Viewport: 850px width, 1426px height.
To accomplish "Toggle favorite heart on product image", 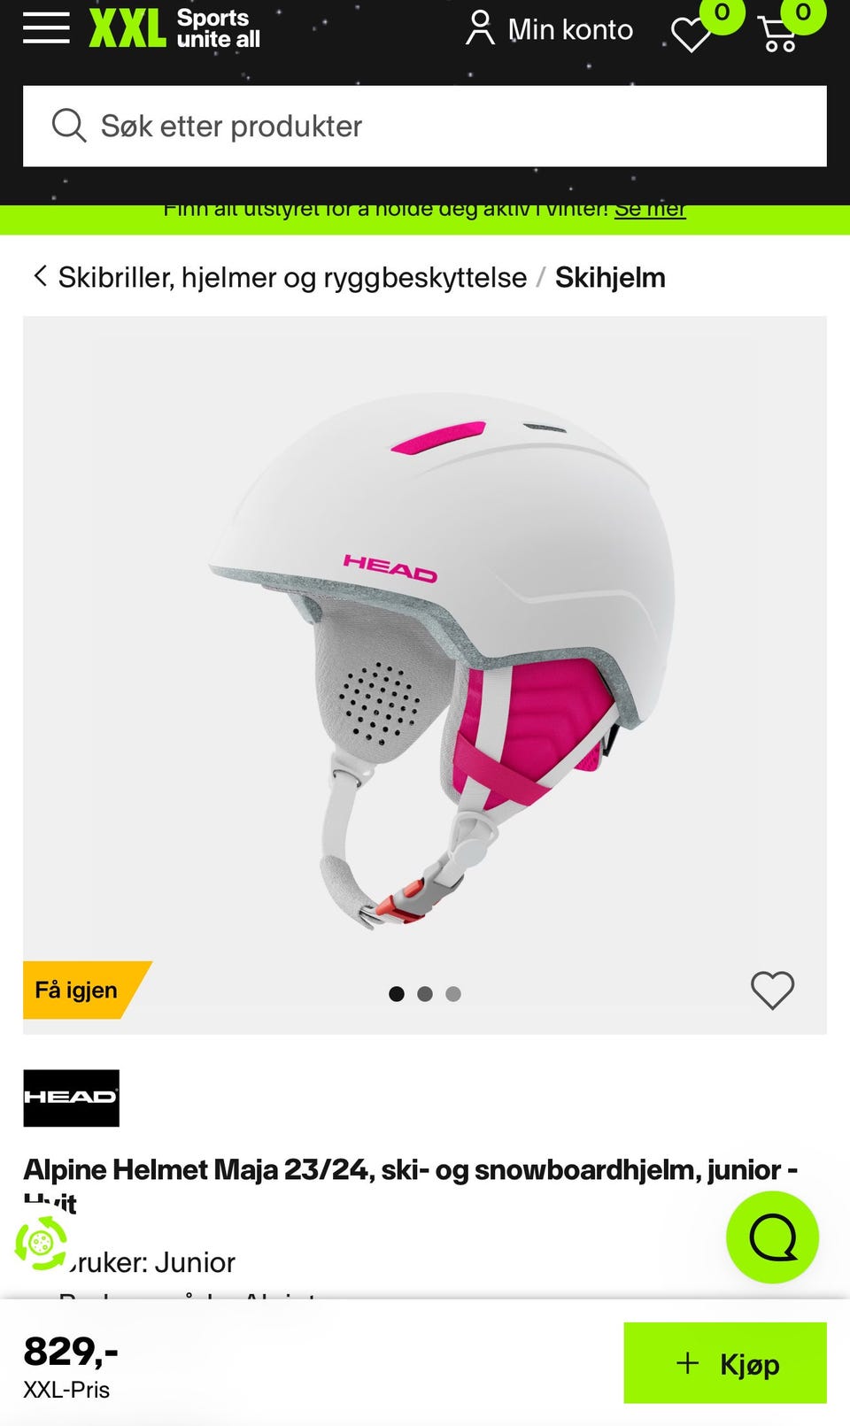I will click(773, 990).
